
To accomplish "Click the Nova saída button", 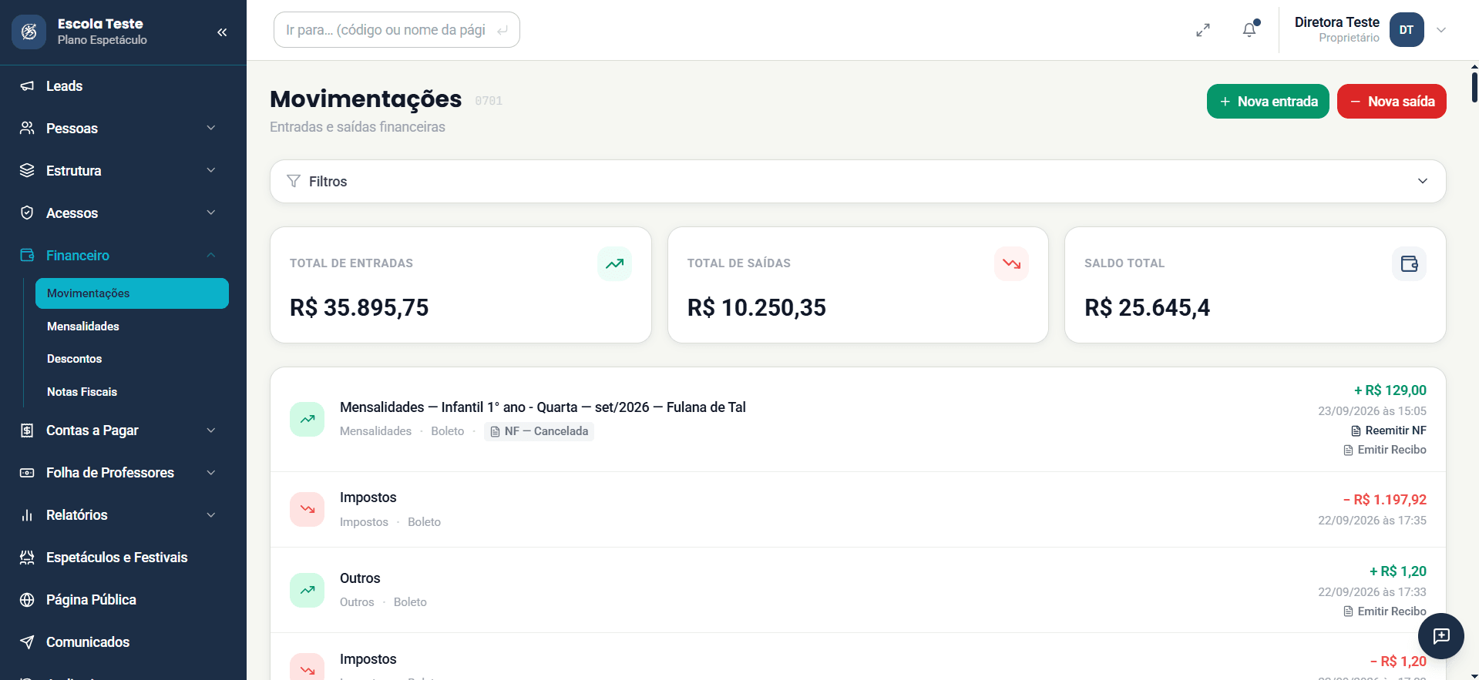I will [x=1391, y=102].
